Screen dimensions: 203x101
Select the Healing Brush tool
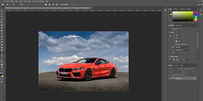click(x=2, y=31)
